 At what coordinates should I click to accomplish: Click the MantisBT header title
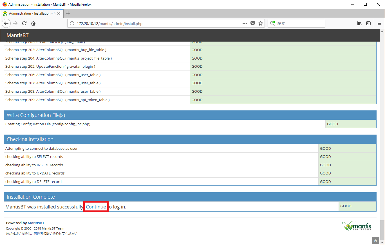coord(17,35)
